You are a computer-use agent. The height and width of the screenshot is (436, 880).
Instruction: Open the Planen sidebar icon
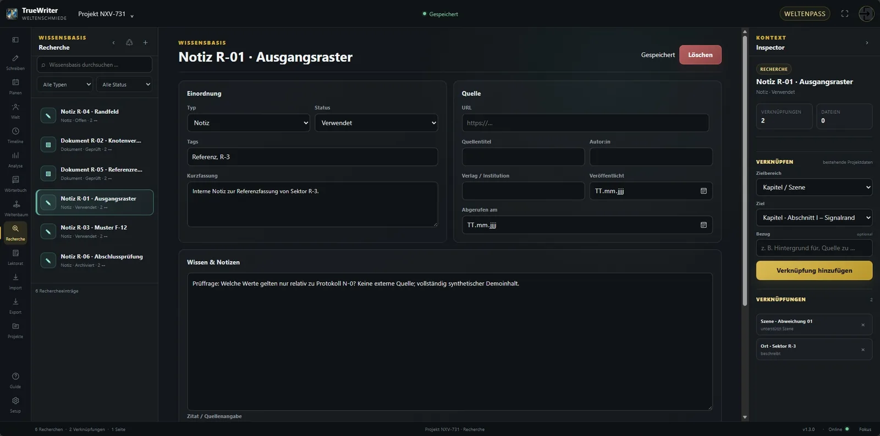(x=15, y=86)
